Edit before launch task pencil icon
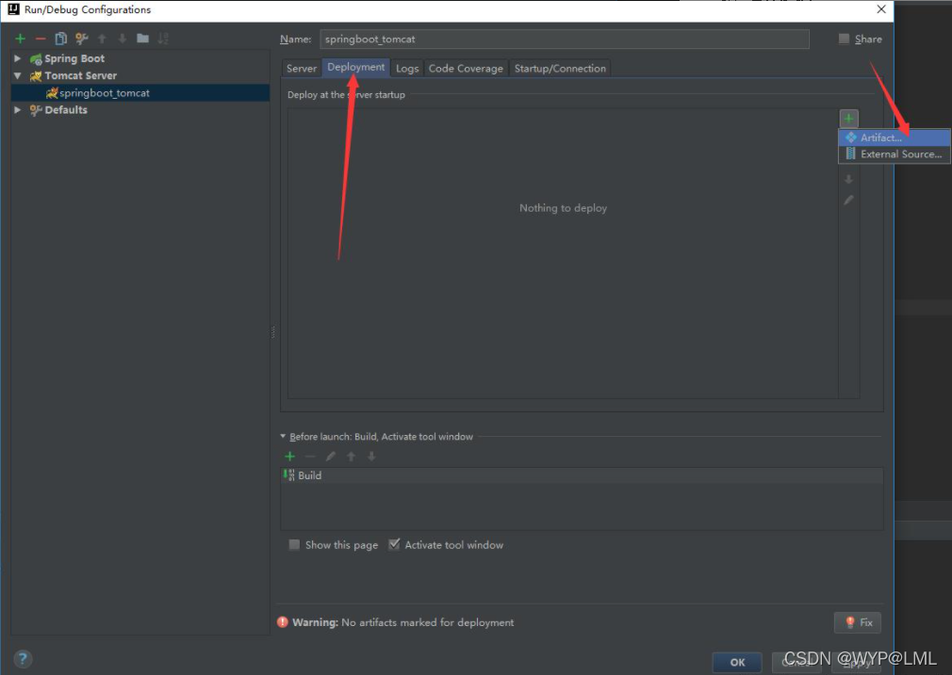 click(x=330, y=456)
